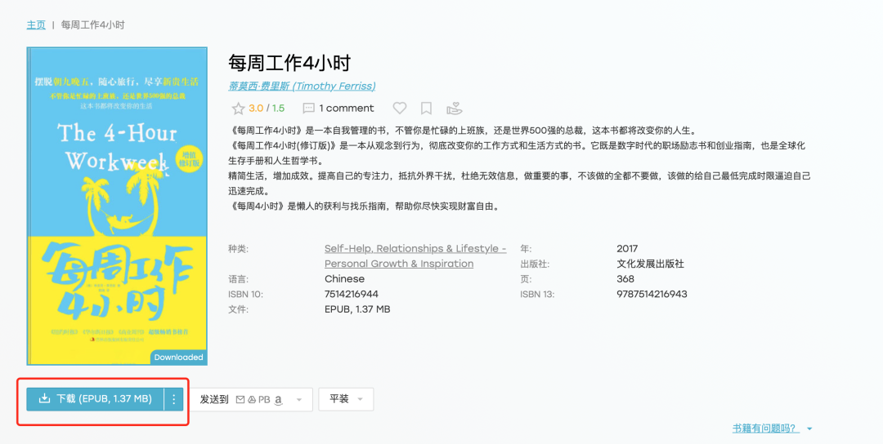Click the 书籍有问题吗? link
This screenshot has width=883, height=444.
coord(766,428)
